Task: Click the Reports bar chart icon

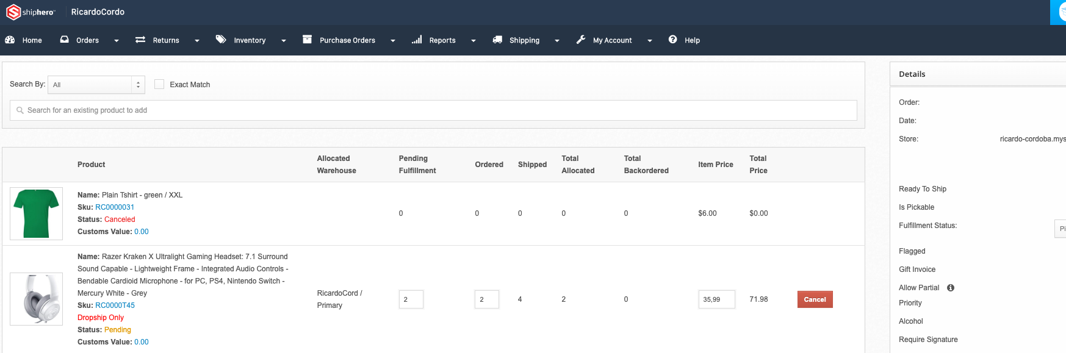Action: (x=417, y=40)
